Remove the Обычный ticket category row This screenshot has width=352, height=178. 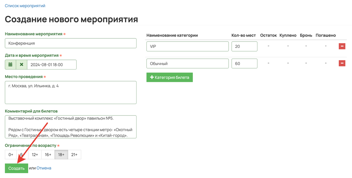pos(342,63)
